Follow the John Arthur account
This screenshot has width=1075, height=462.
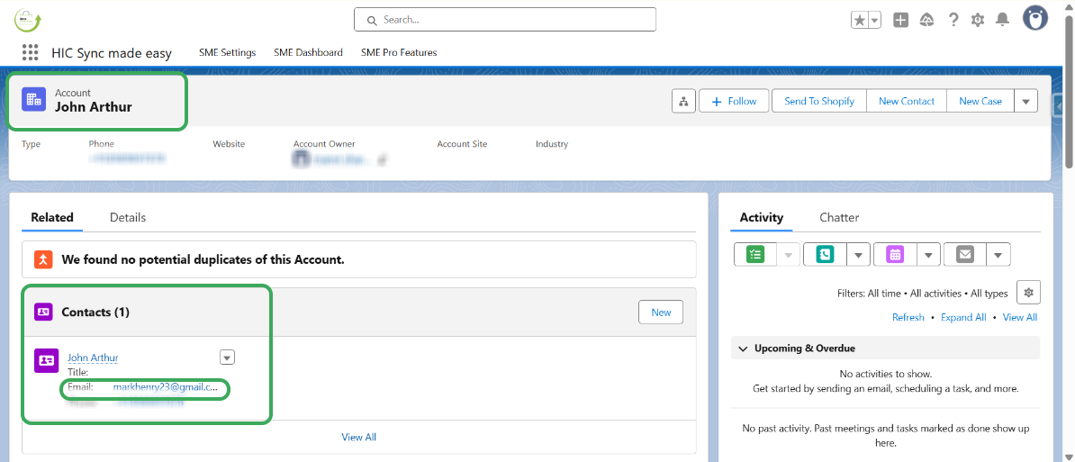coord(734,101)
